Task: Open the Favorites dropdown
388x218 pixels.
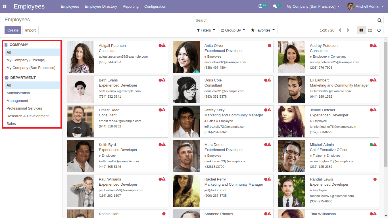Action: [x=263, y=30]
